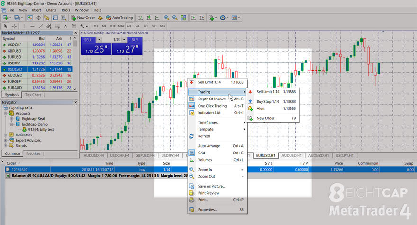Screen dimensions: 417x225
Task: Decrease one-click trade volume arrow
Action: [x=99, y=40]
